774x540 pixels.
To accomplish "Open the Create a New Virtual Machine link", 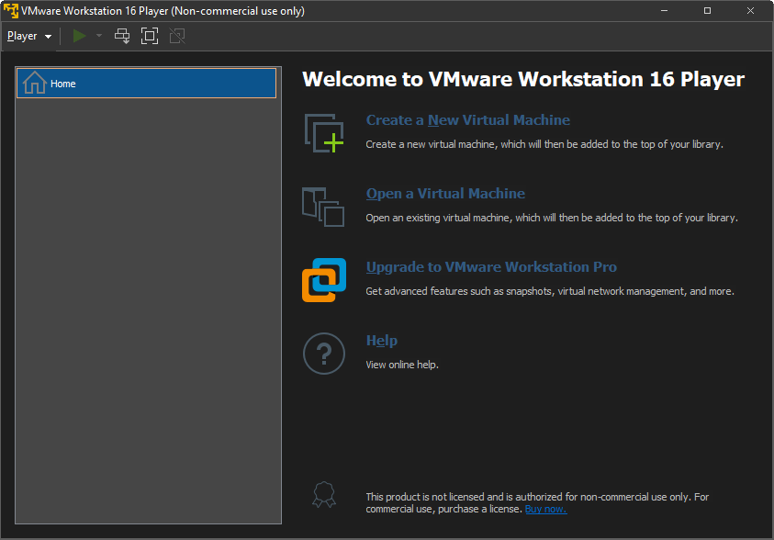I will coord(467,120).
